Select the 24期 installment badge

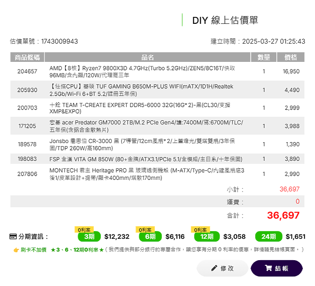pos(269,237)
